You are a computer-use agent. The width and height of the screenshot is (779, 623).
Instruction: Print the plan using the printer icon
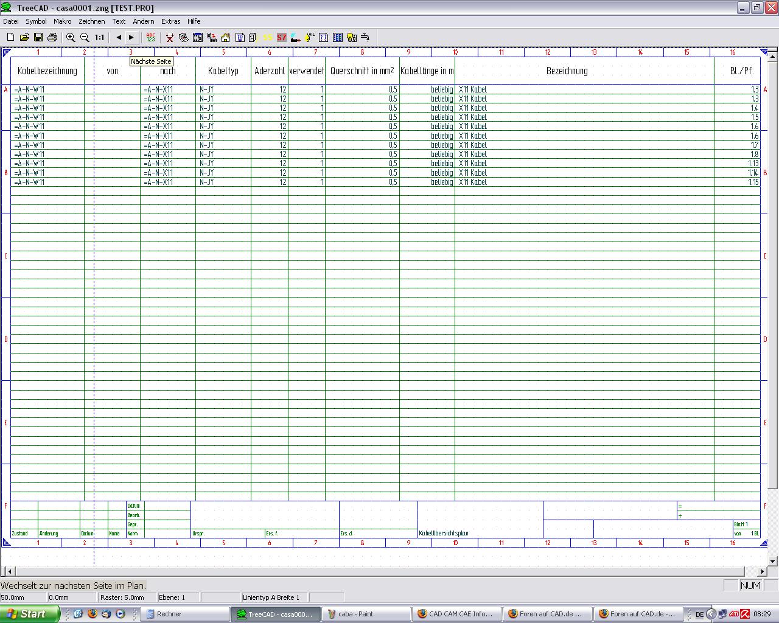point(52,37)
